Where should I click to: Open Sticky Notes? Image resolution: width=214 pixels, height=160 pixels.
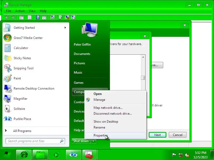(36, 58)
